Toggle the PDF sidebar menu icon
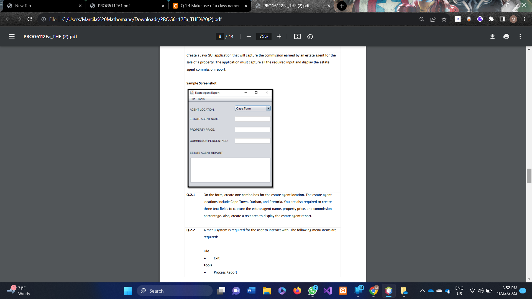The height and width of the screenshot is (299, 532). point(12,37)
